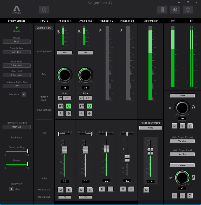Mute the Playback 1-2 channel
Image resolution: width=201 pixels, height=205 pixels.
(102, 189)
